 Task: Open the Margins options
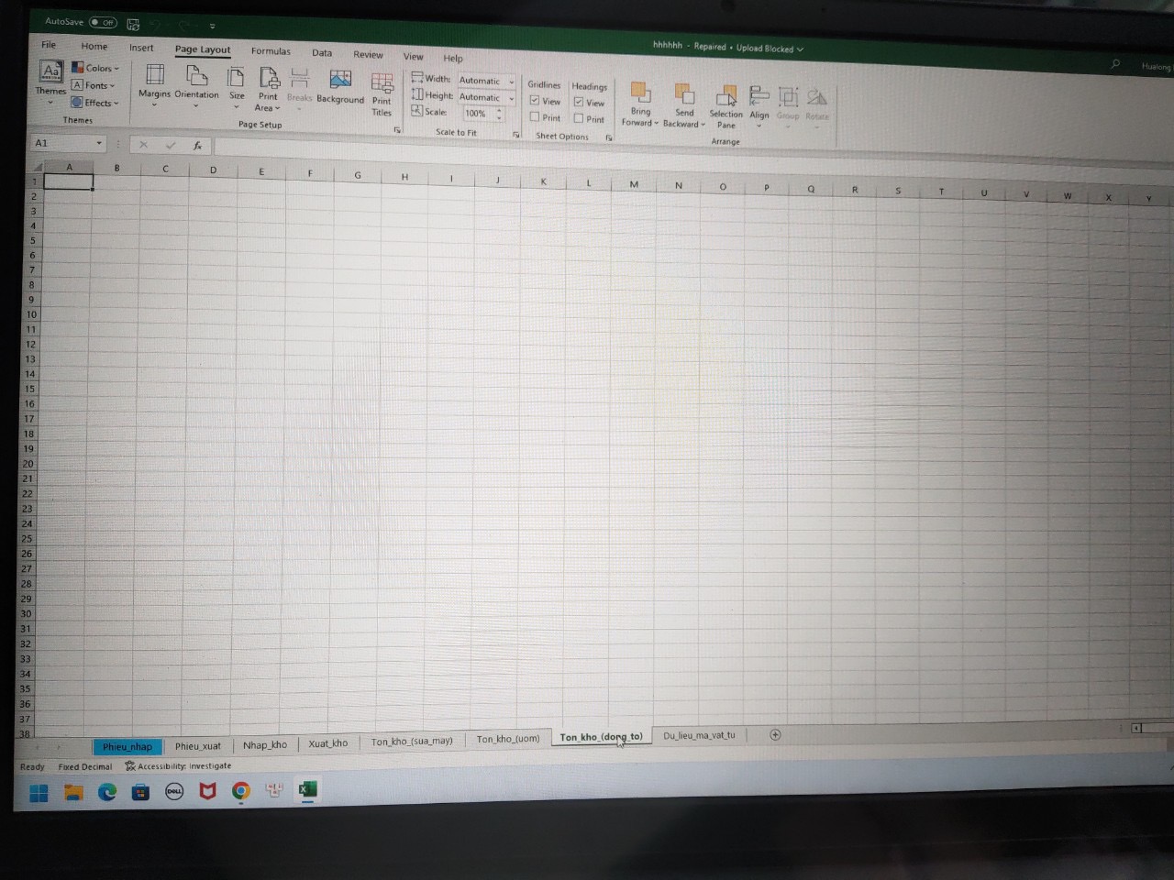click(x=154, y=83)
